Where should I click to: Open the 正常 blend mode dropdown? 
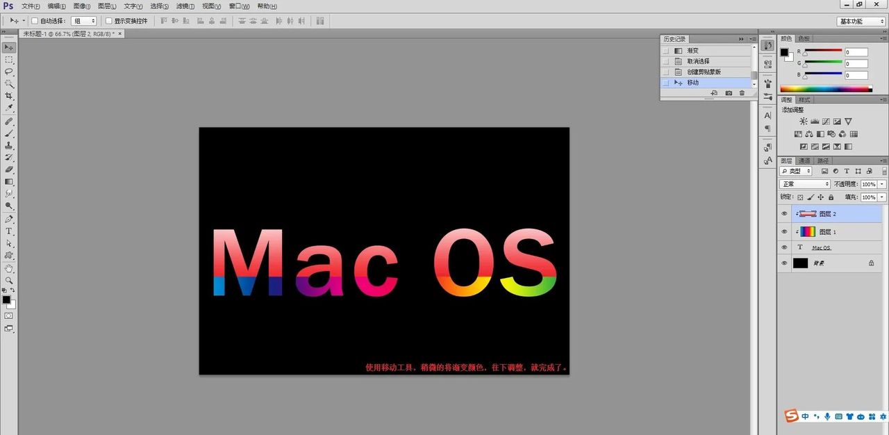click(805, 184)
